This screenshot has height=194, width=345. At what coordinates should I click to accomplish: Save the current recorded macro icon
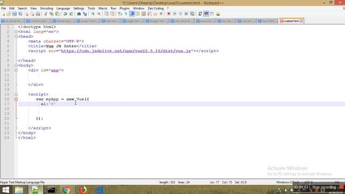click(x=192, y=14)
